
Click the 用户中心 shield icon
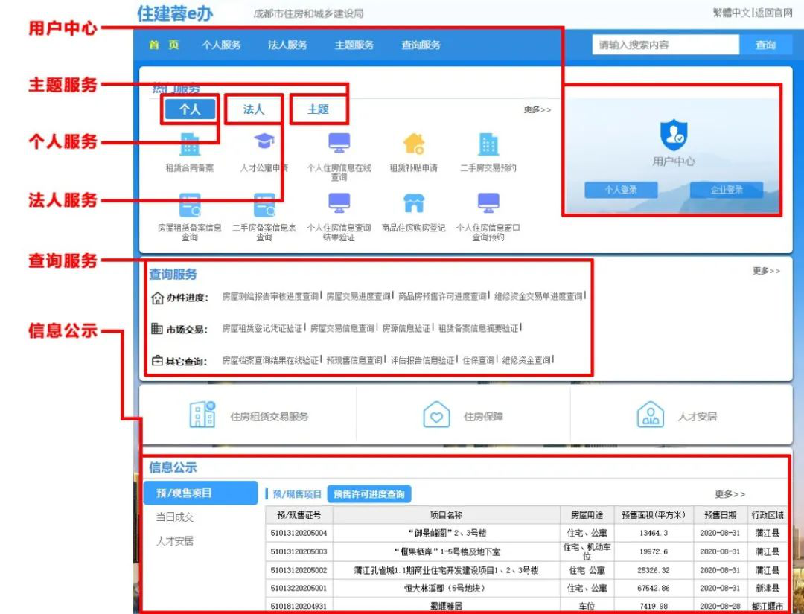tap(673, 135)
